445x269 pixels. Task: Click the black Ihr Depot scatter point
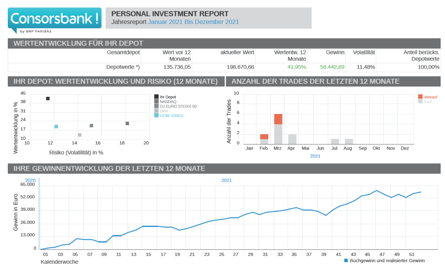[x=48, y=99]
